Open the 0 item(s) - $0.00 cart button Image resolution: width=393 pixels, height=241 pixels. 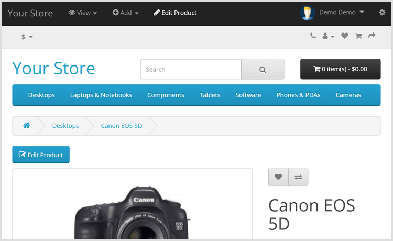(x=341, y=69)
